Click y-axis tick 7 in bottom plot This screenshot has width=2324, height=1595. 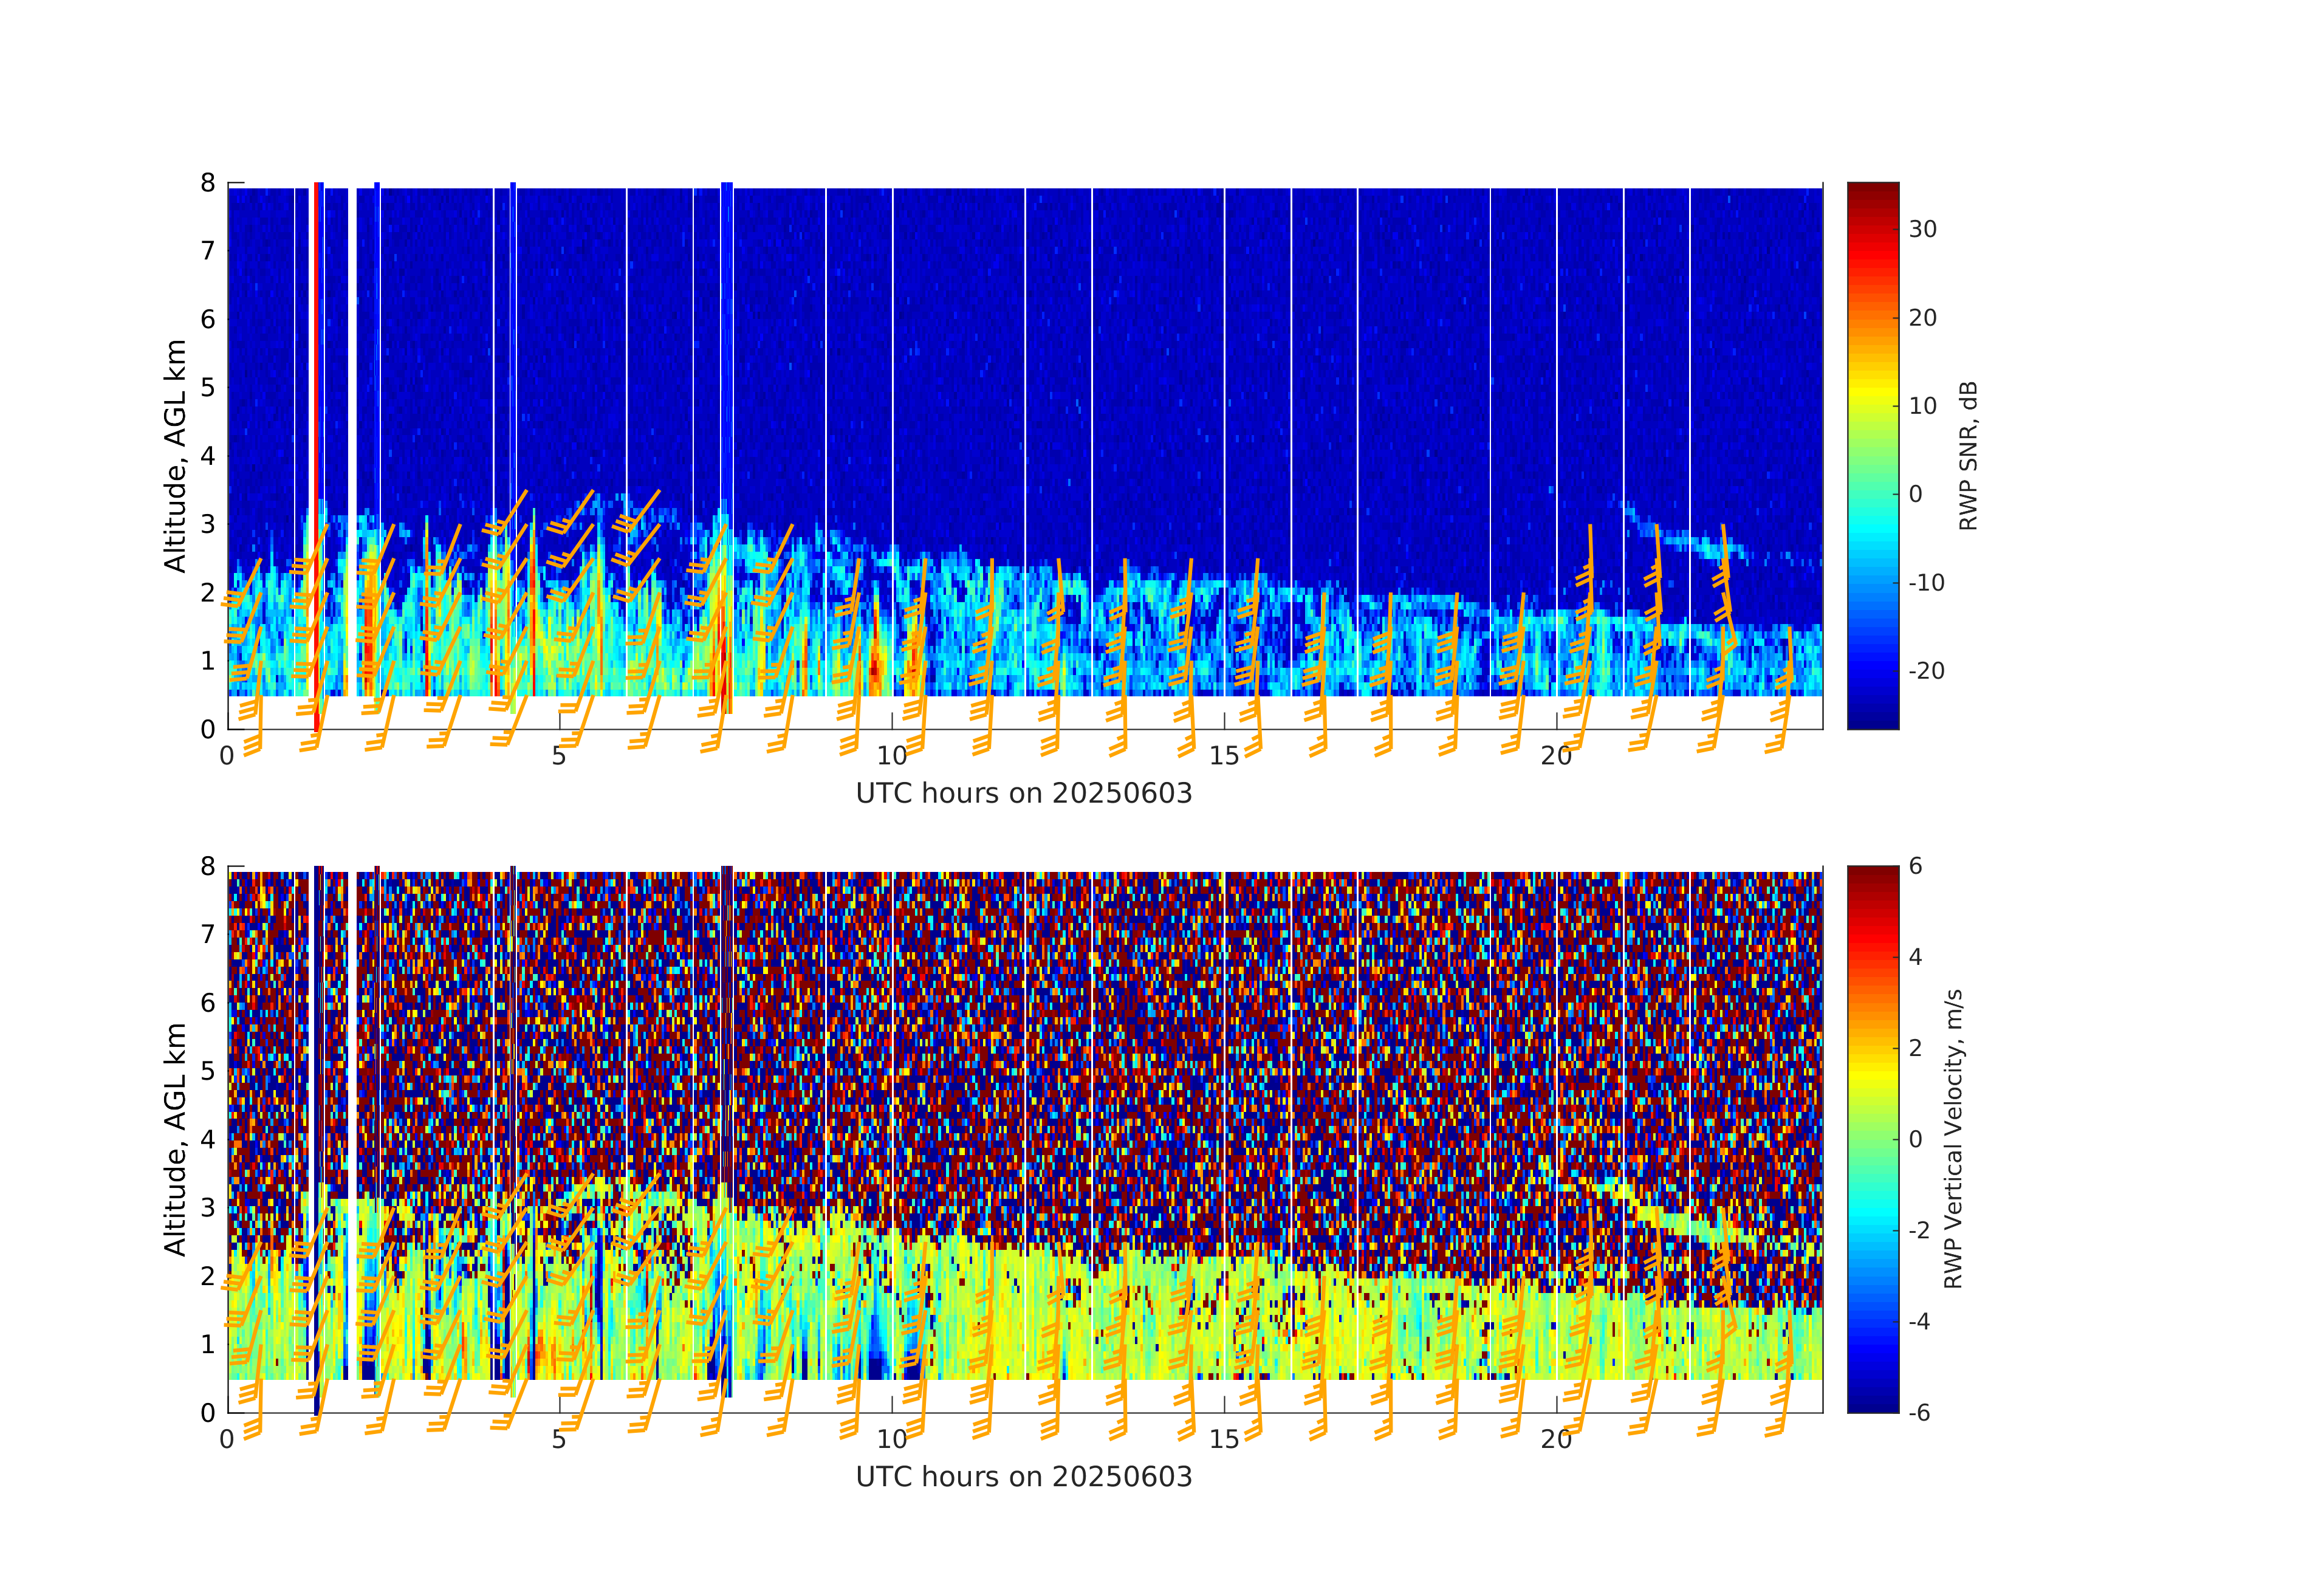pyautogui.click(x=208, y=934)
